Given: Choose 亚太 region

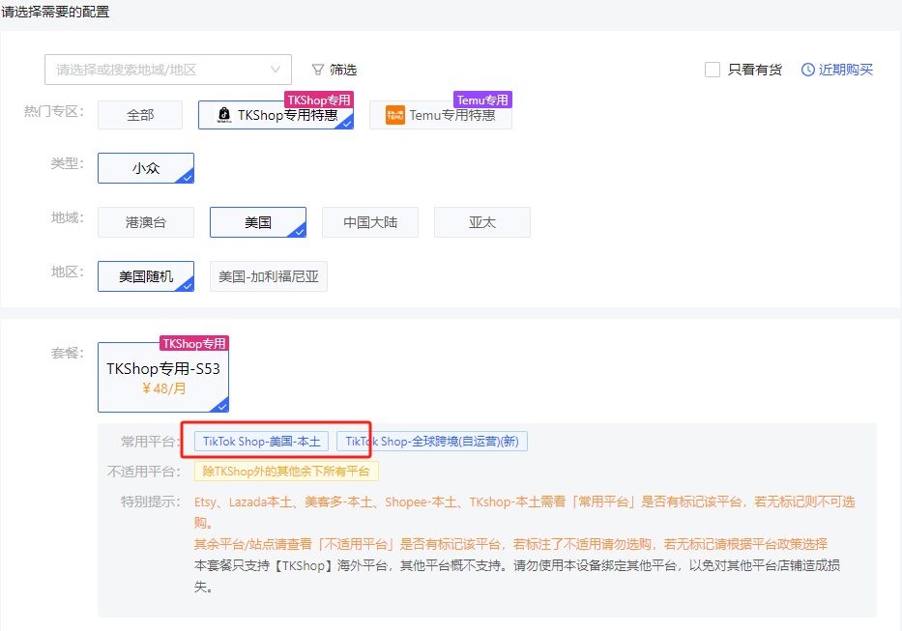Looking at the screenshot, I should point(482,222).
